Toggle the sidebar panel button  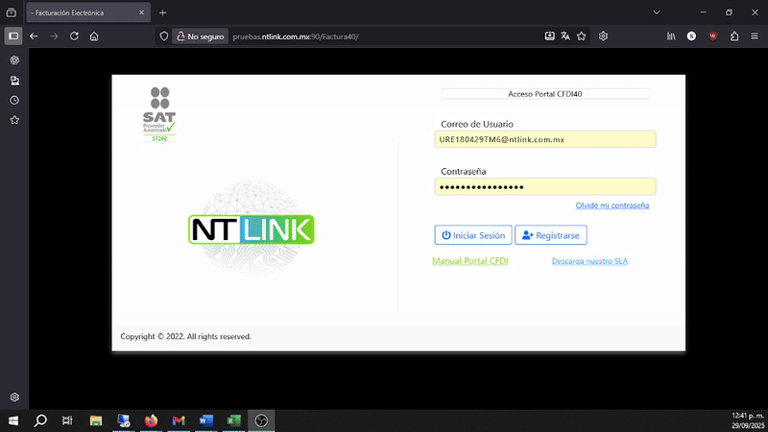click(13, 36)
